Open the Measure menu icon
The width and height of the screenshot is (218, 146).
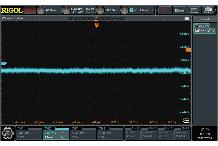coord(194,10)
